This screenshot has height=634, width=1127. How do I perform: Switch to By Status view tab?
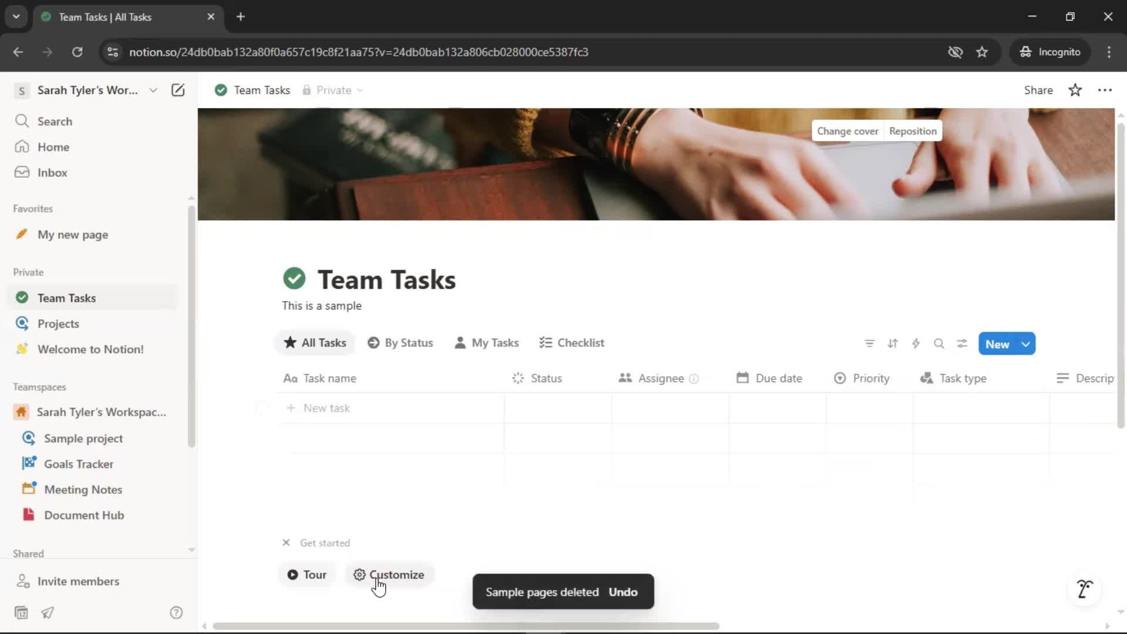click(400, 343)
